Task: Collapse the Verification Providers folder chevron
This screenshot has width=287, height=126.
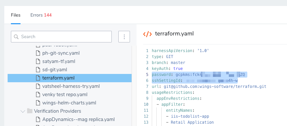Action: (23, 111)
